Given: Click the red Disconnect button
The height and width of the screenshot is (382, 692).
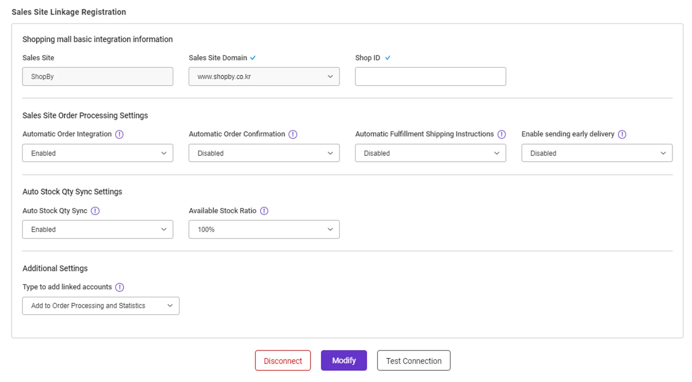Looking at the screenshot, I should (x=283, y=361).
